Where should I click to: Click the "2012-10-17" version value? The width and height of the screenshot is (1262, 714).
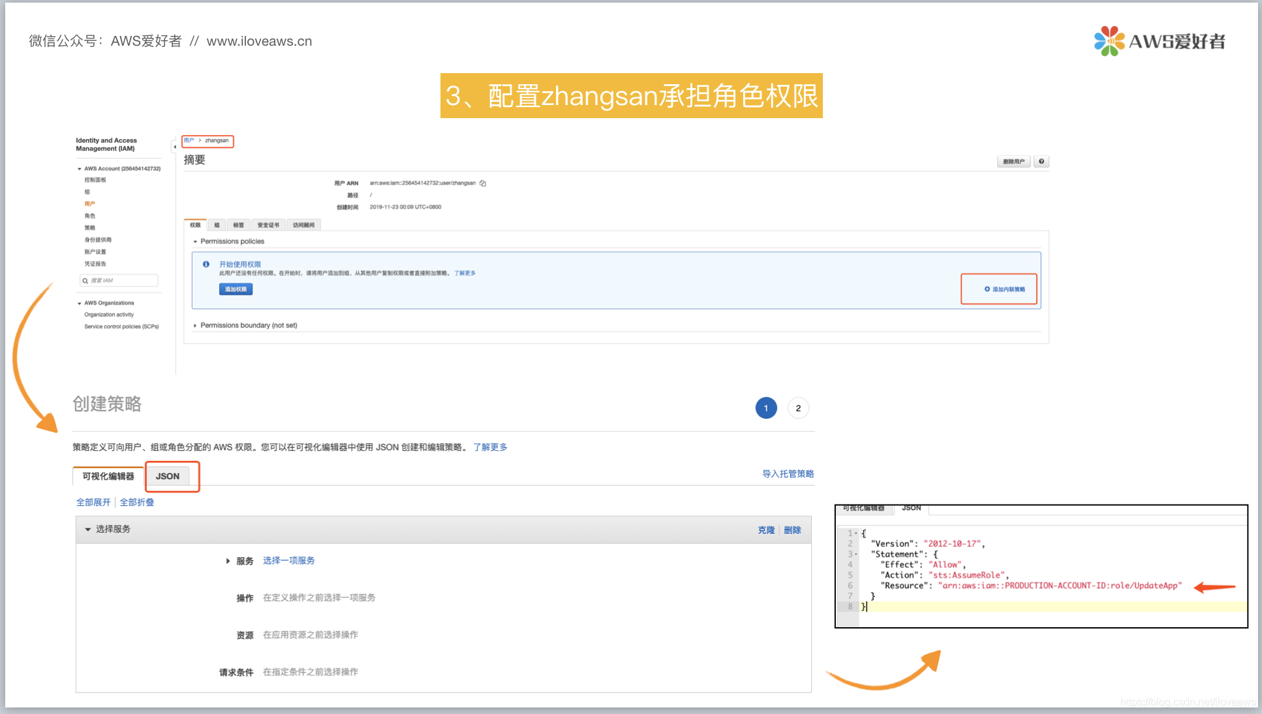click(x=952, y=544)
